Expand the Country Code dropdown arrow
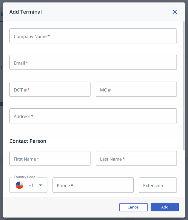 point(40,185)
